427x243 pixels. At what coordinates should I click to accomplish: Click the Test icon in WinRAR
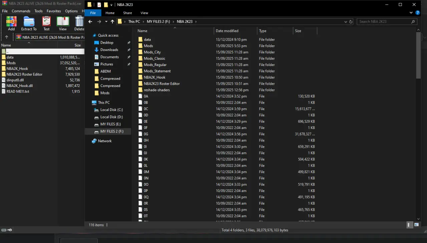(46, 23)
